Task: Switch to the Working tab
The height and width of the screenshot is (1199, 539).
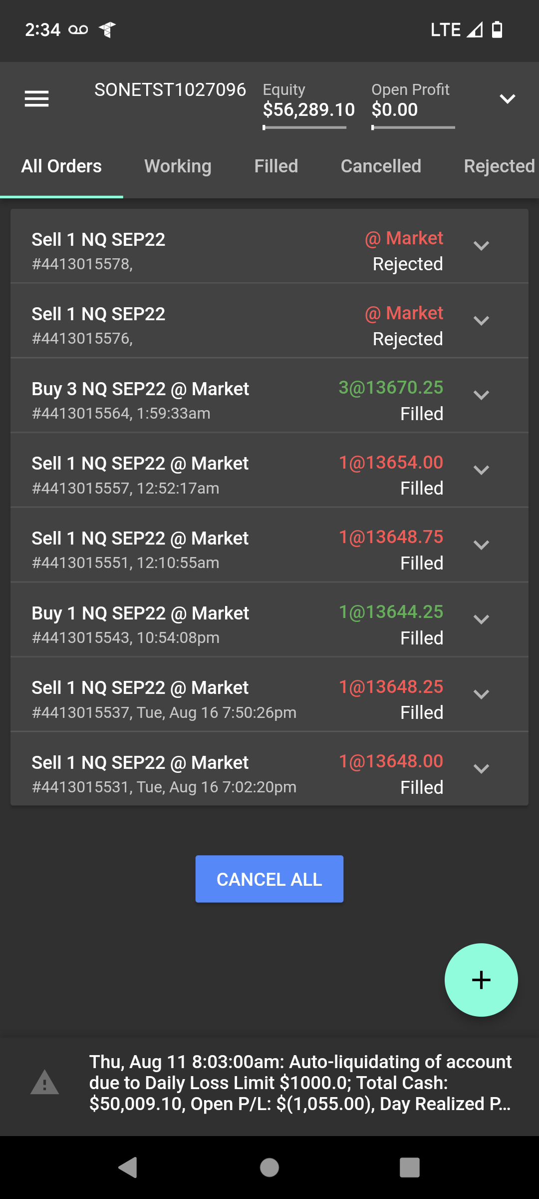Action: point(178,166)
